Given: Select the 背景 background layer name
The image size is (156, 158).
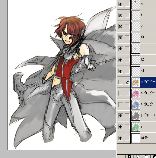Looking at the screenshot, I should (x=144, y=137).
